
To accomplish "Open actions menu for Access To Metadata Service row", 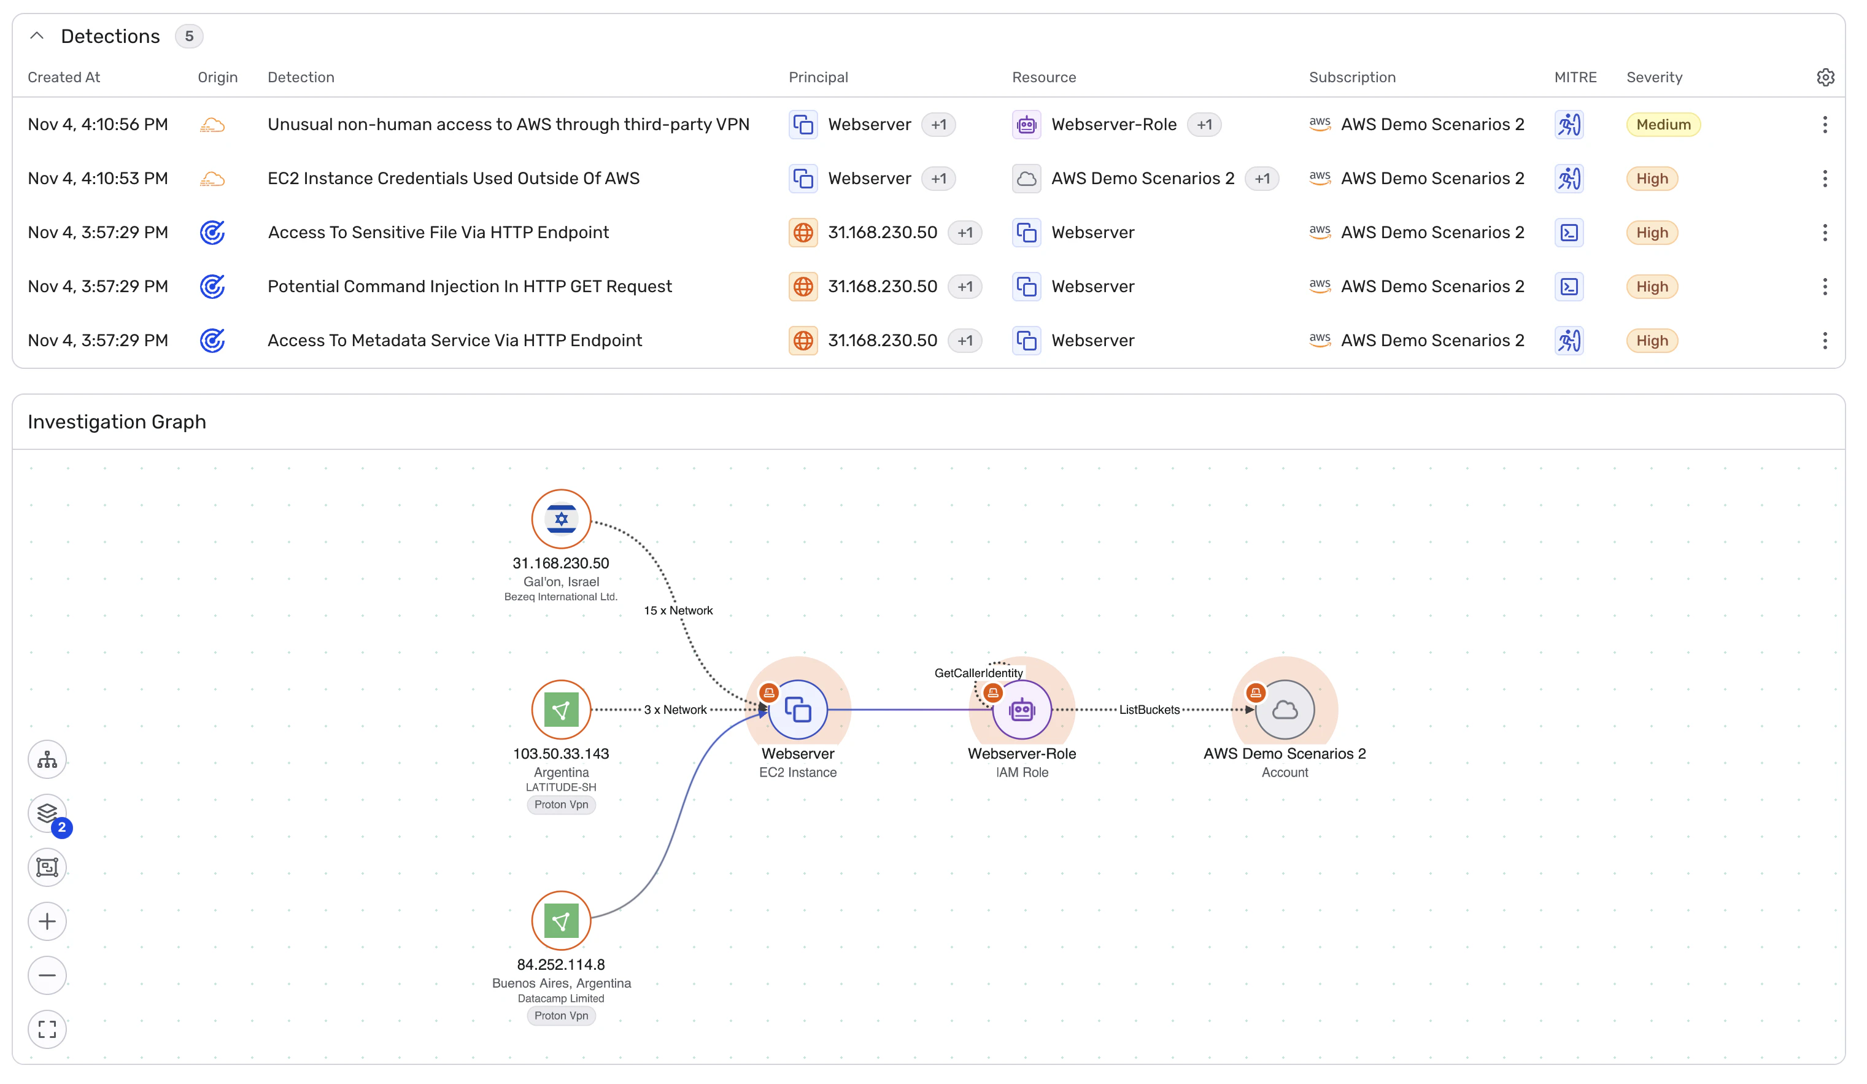I will [x=1825, y=341].
